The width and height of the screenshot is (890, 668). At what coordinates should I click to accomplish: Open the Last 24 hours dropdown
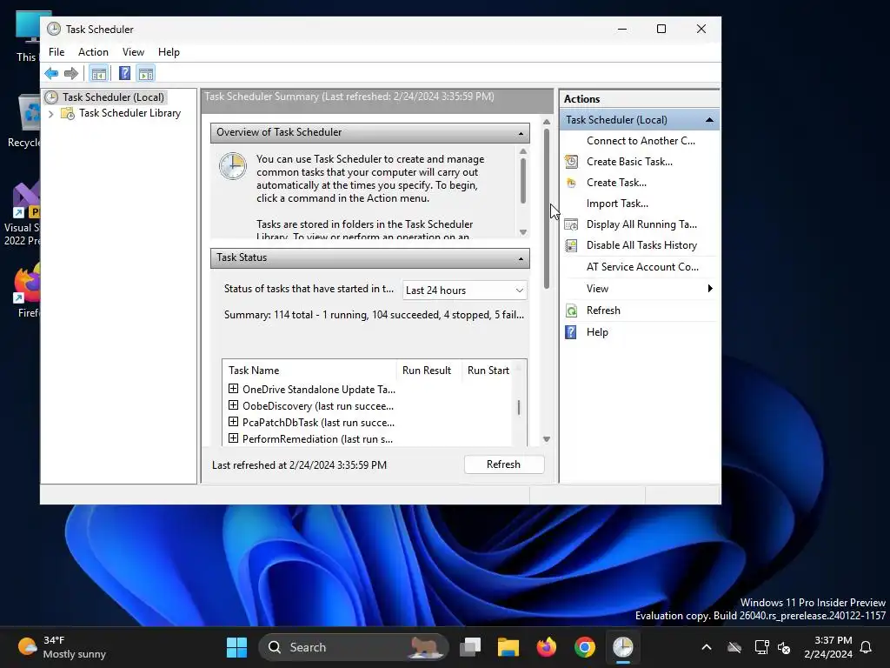coord(464,291)
